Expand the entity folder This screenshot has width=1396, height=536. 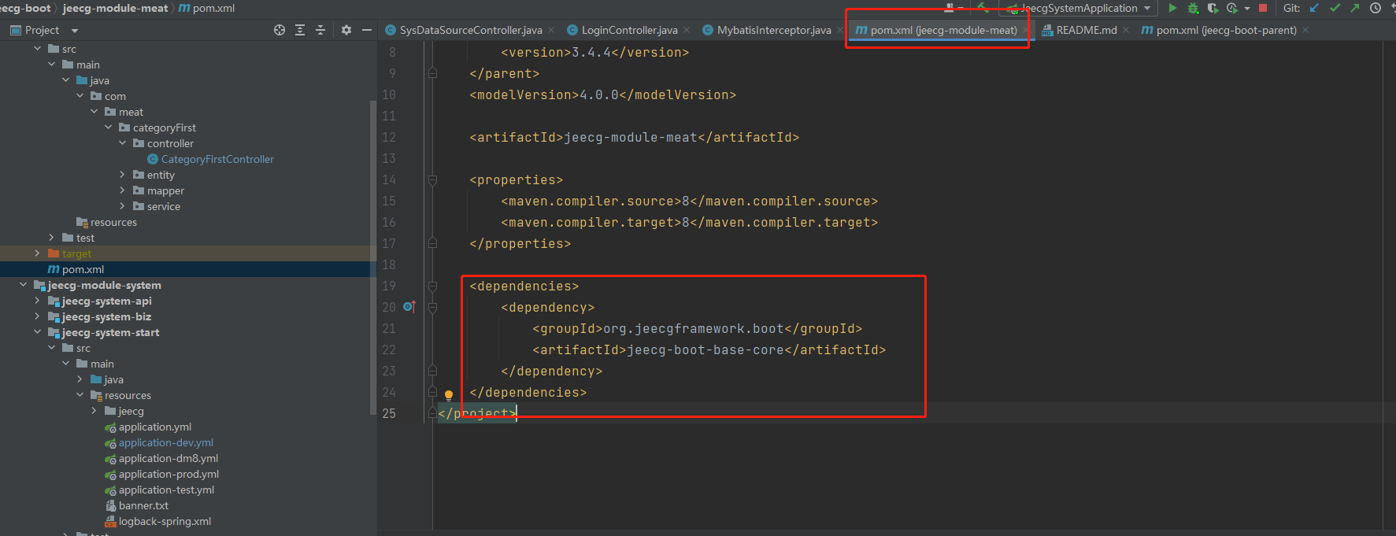pos(123,175)
